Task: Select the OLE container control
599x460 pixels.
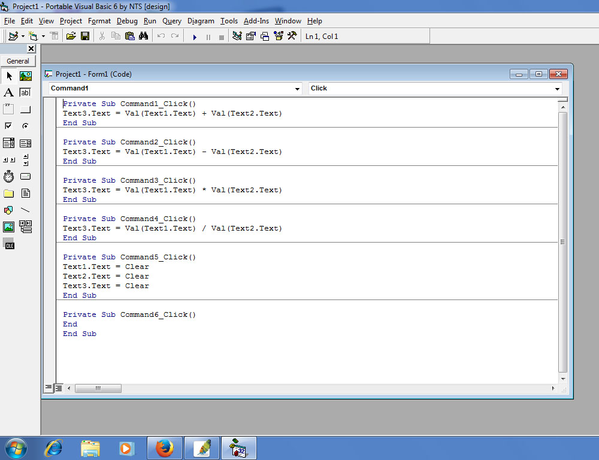Action: (x=8, y=243)
